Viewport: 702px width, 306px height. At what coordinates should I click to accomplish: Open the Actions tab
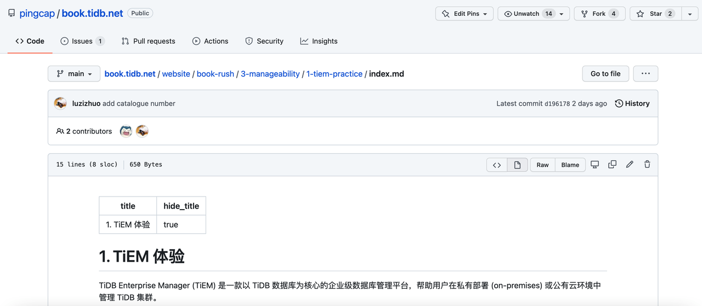210,41
